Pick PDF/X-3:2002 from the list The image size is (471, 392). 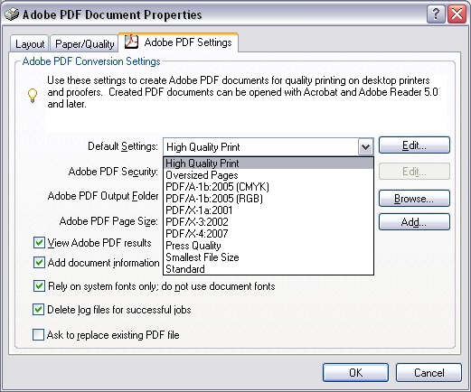coord(268,222)
